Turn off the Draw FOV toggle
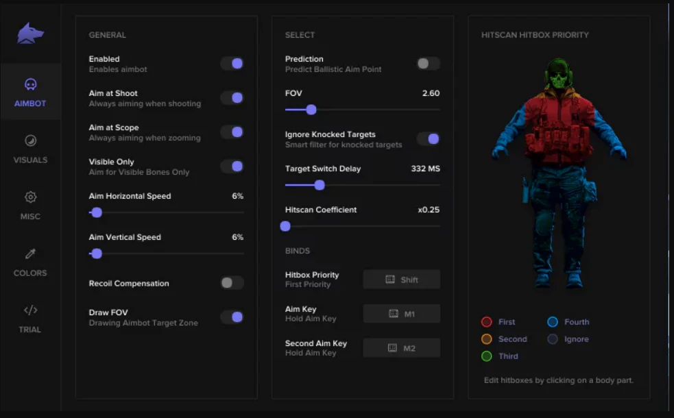Screen dimensions: 674x418 click(232, 317)
